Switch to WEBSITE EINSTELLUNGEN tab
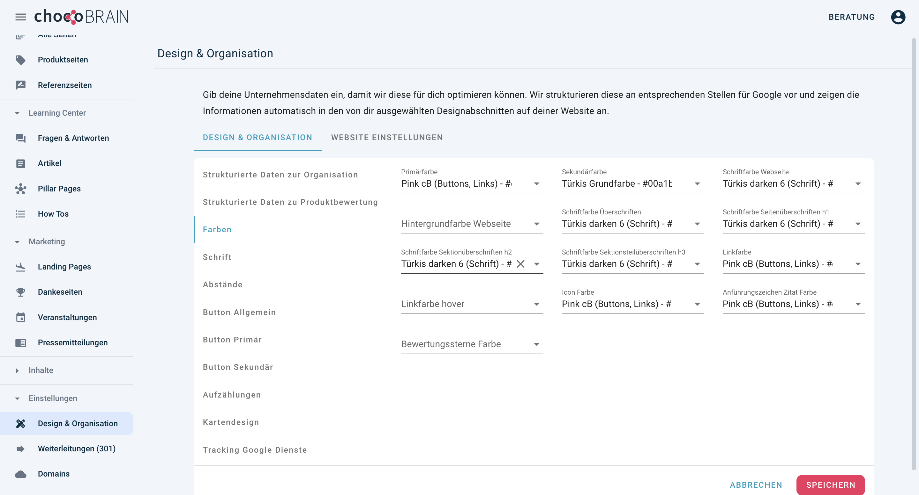The image size is (919, 495). tap(387, 137)
